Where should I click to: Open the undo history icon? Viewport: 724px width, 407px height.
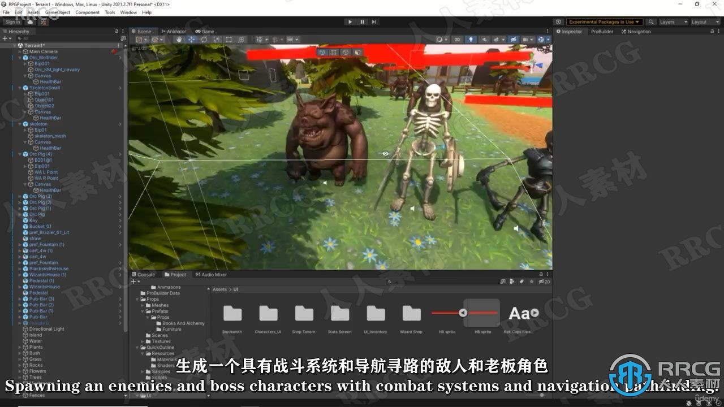point(558,22)
